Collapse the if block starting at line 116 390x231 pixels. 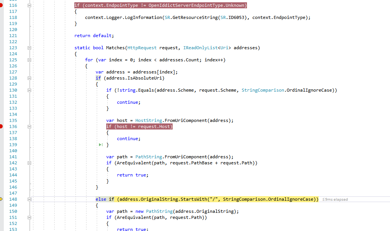coord(29,5)
